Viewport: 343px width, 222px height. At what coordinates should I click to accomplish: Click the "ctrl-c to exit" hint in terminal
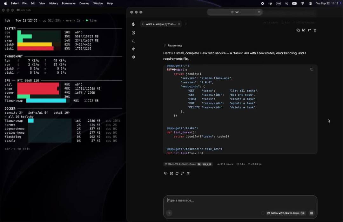(x=17, y=149)
